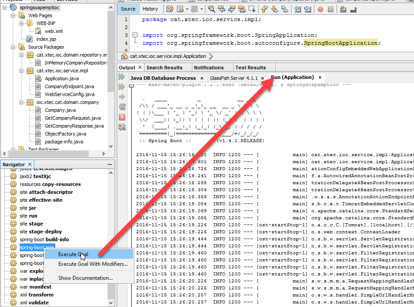Switch to Source editor view
The image size is (414, 307).
coord(128,9)
